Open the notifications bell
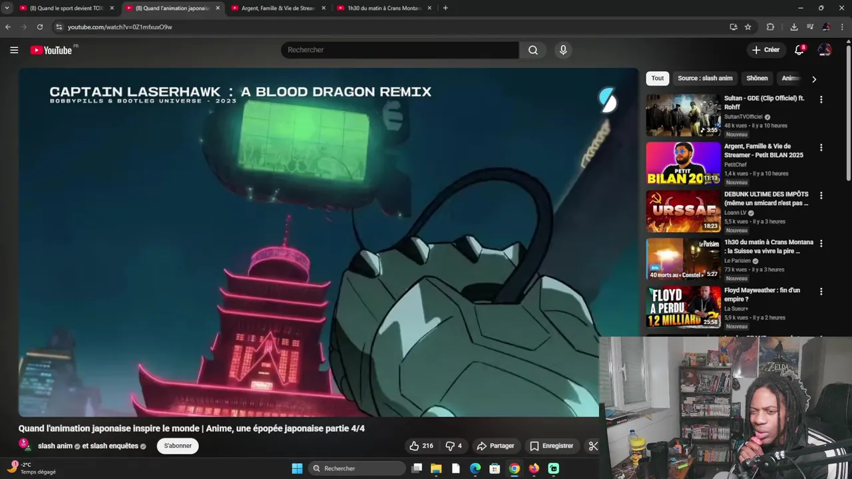Image resolution: width=852 pixels, height=479 pixels. click(799, 50)
